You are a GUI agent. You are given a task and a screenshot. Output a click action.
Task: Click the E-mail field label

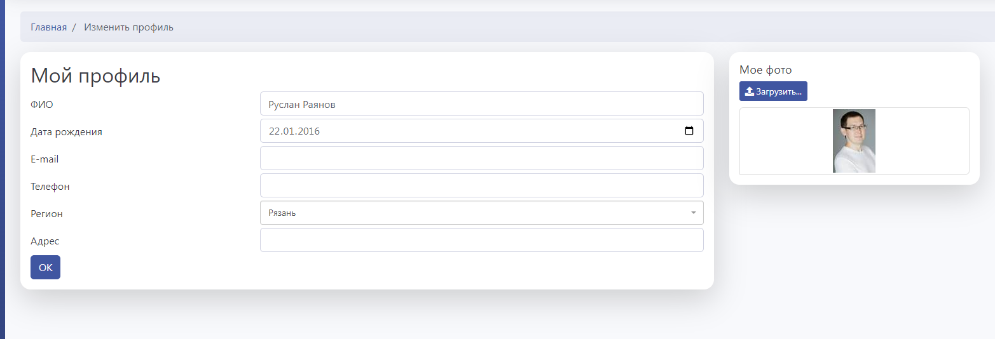45,159
